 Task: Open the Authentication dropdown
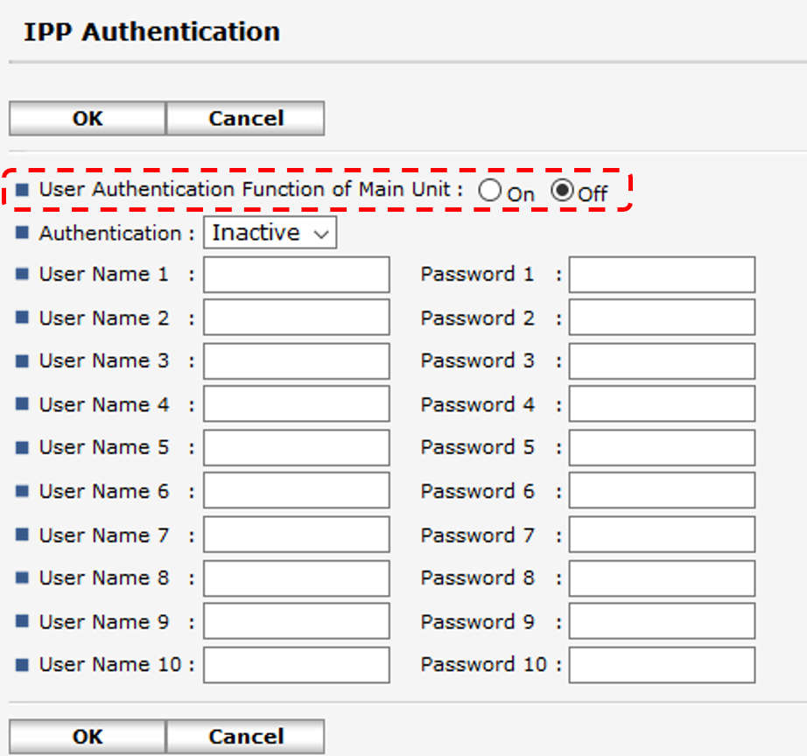coord(270,234)
